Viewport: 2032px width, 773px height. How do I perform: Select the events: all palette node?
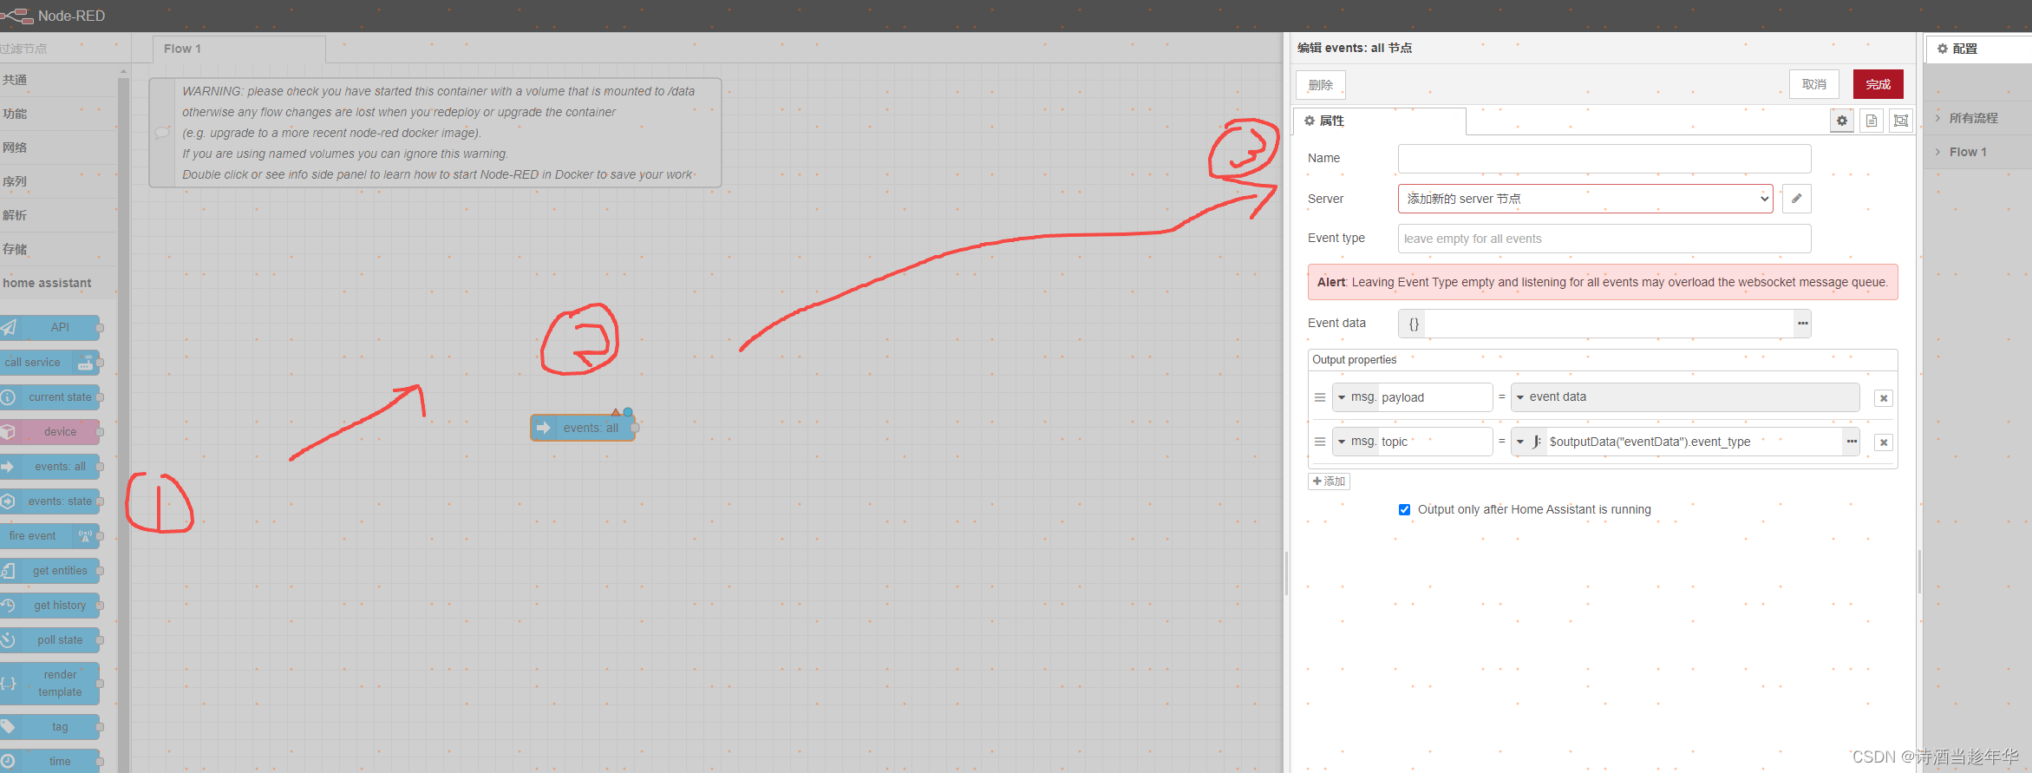click(x=49, y=466)
